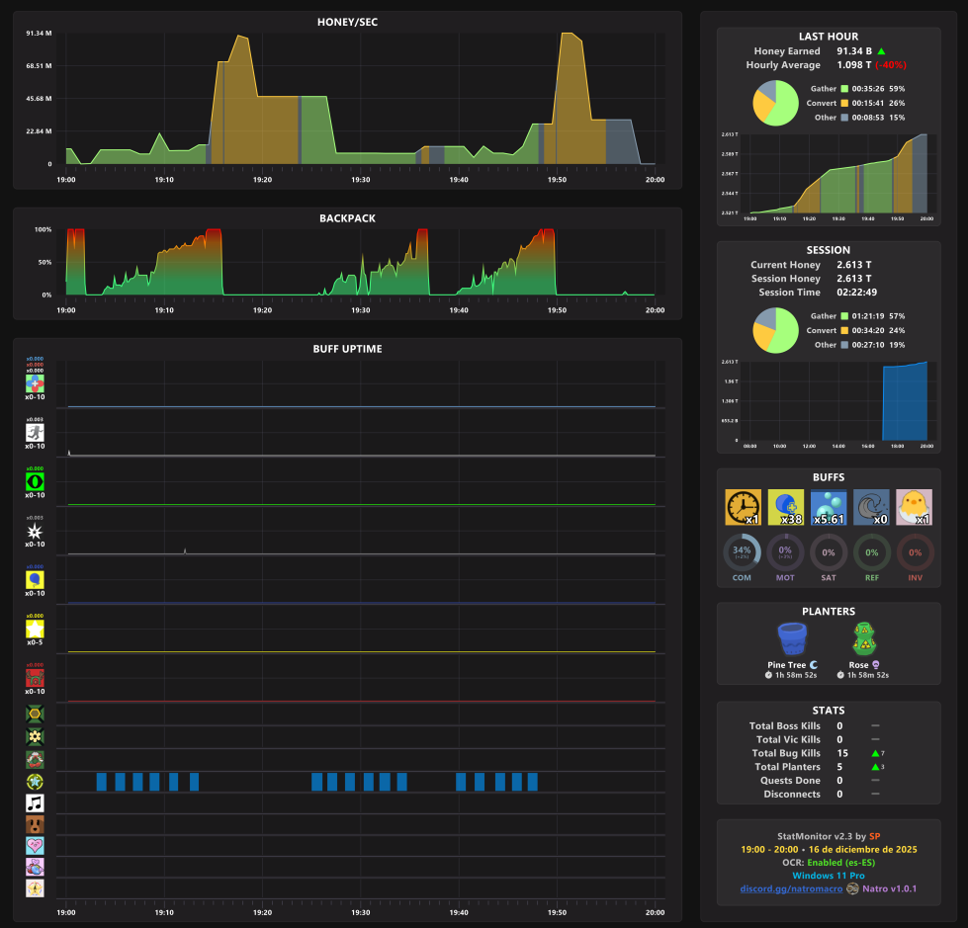Select the green Rose planter icon
This screenshot has height=928, width=968.
click(x=864, y=638)
